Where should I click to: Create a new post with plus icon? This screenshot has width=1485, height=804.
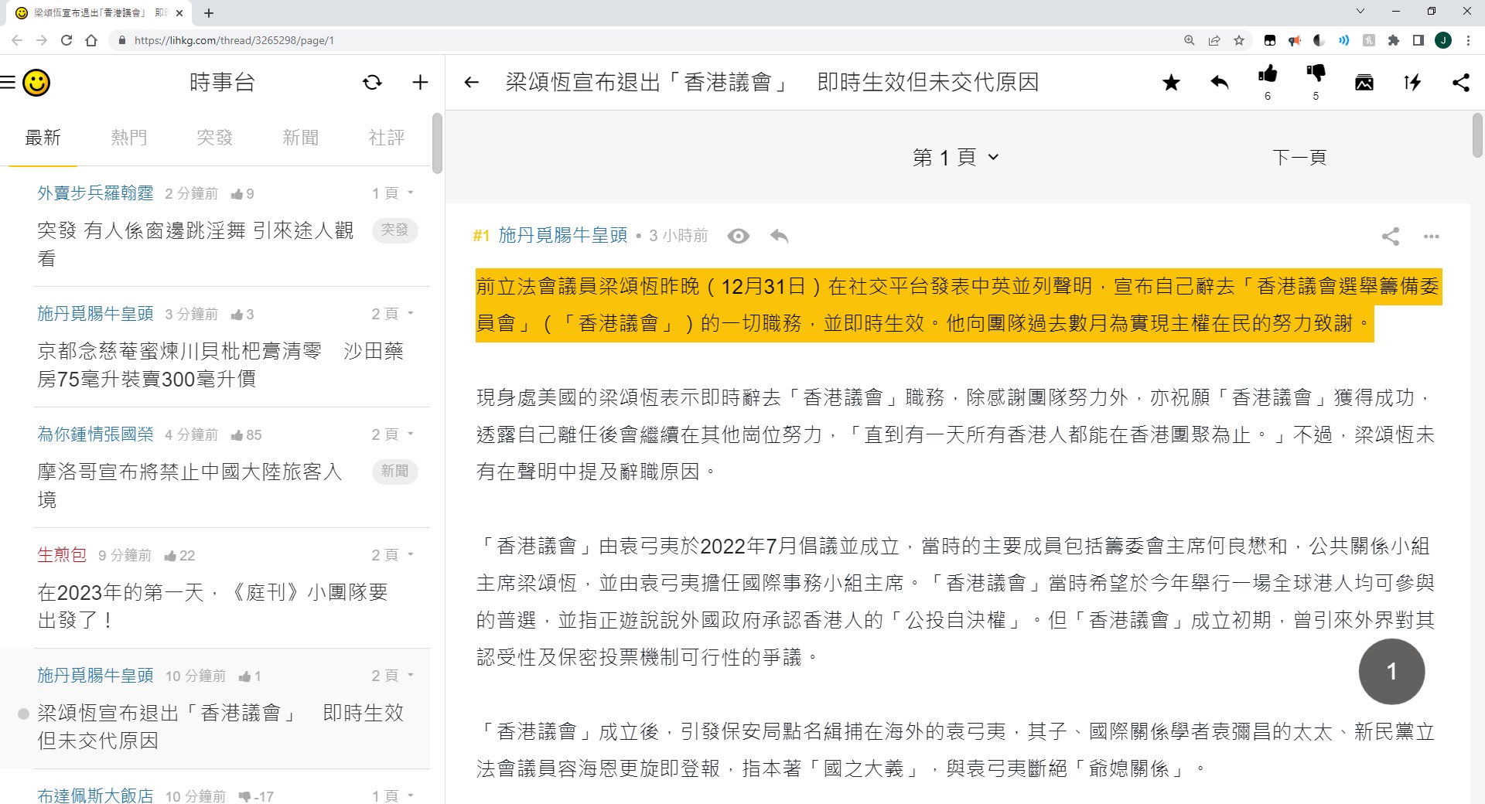(420, 83)
